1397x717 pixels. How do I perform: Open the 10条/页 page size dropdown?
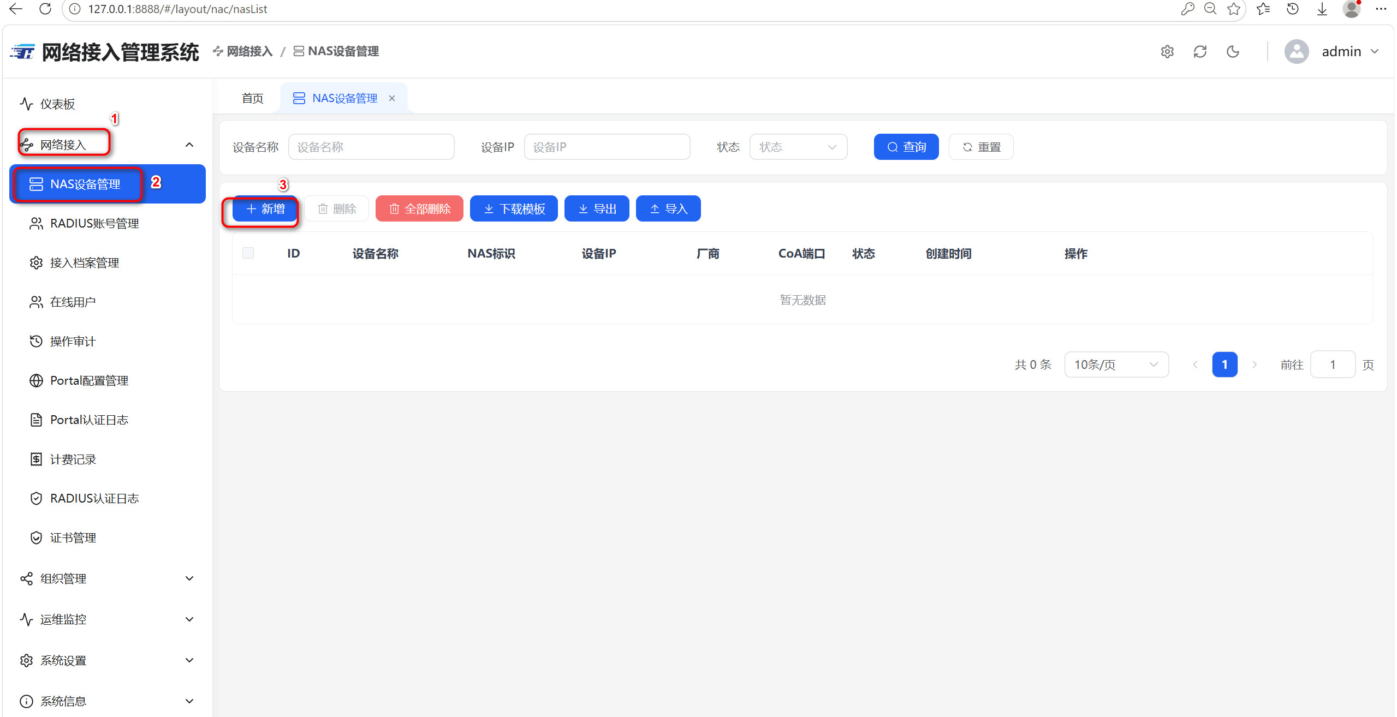click(x=1116, y=365)
